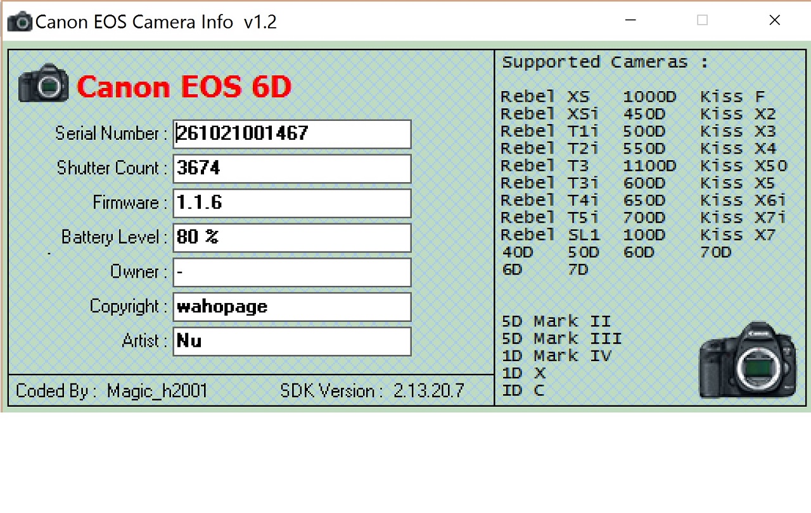Click the "Owner :" label
811x513 pixels.
pyautogui.click(x=139, y=271)
